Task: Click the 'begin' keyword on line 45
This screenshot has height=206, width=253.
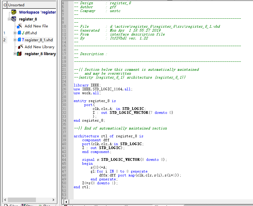Action: [87, 164]
